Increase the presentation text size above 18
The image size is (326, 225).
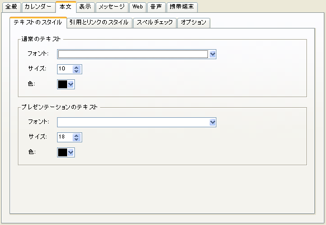click(x=76, y=135)
